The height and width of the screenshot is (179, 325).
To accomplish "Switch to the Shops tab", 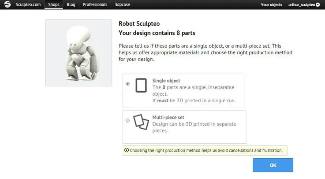I will click(x=54, y=4).
